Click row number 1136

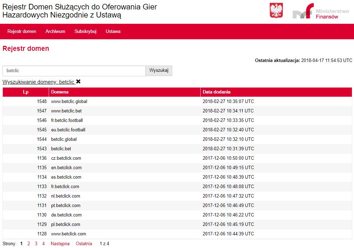(x=42, y=158)
